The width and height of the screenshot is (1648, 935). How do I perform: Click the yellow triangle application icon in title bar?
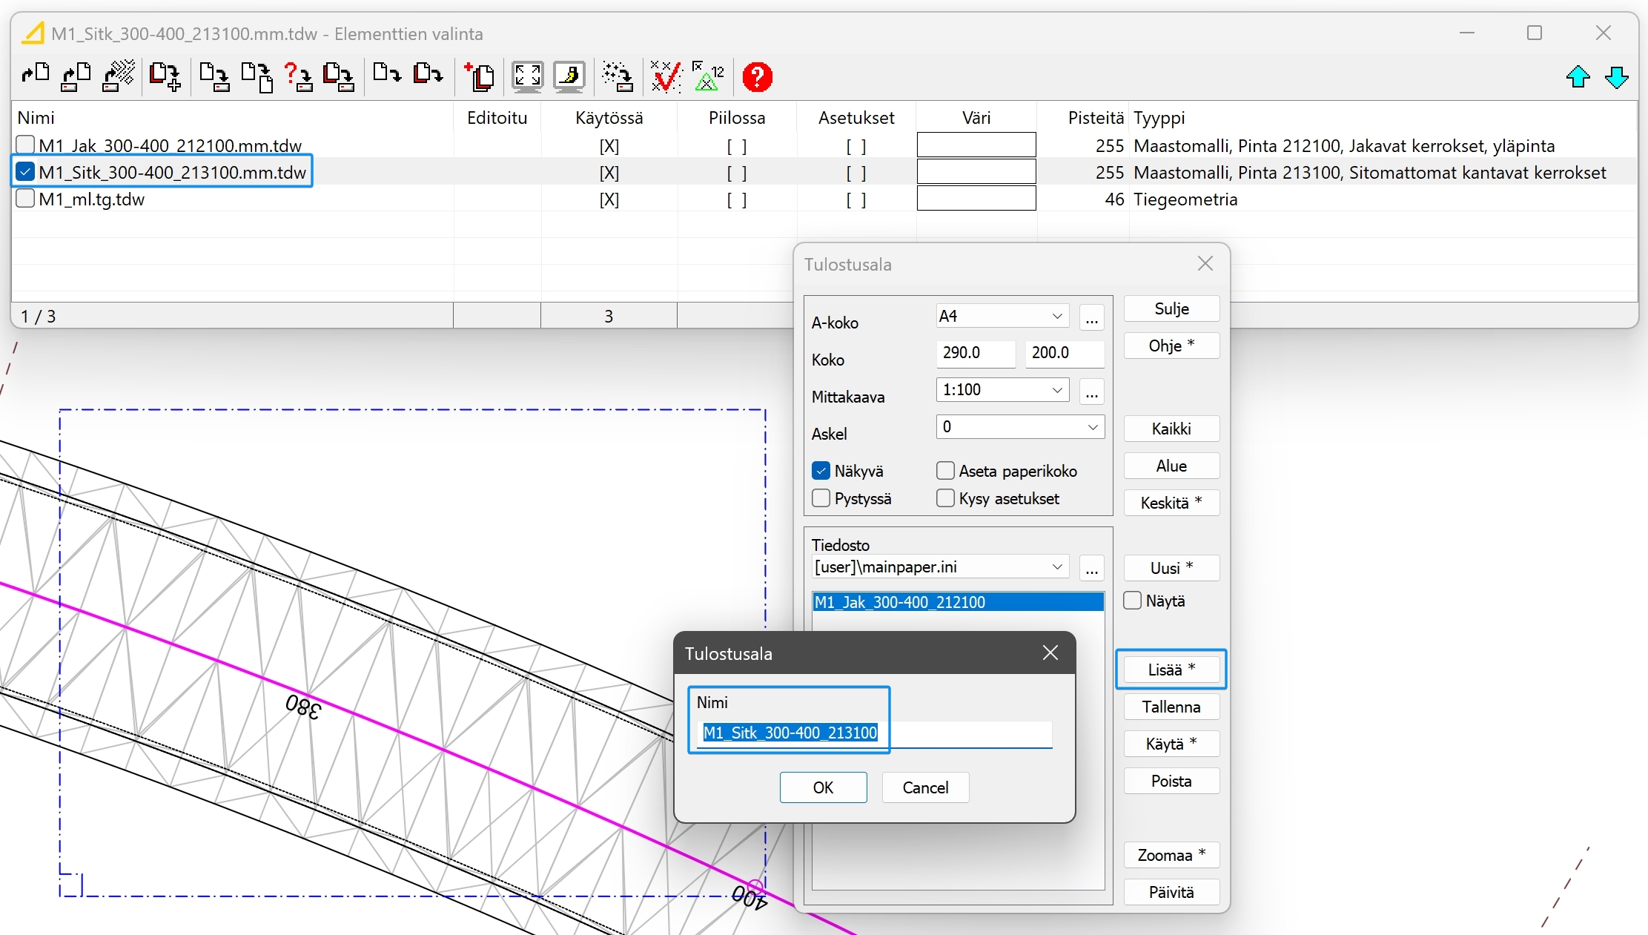(33, 33)
